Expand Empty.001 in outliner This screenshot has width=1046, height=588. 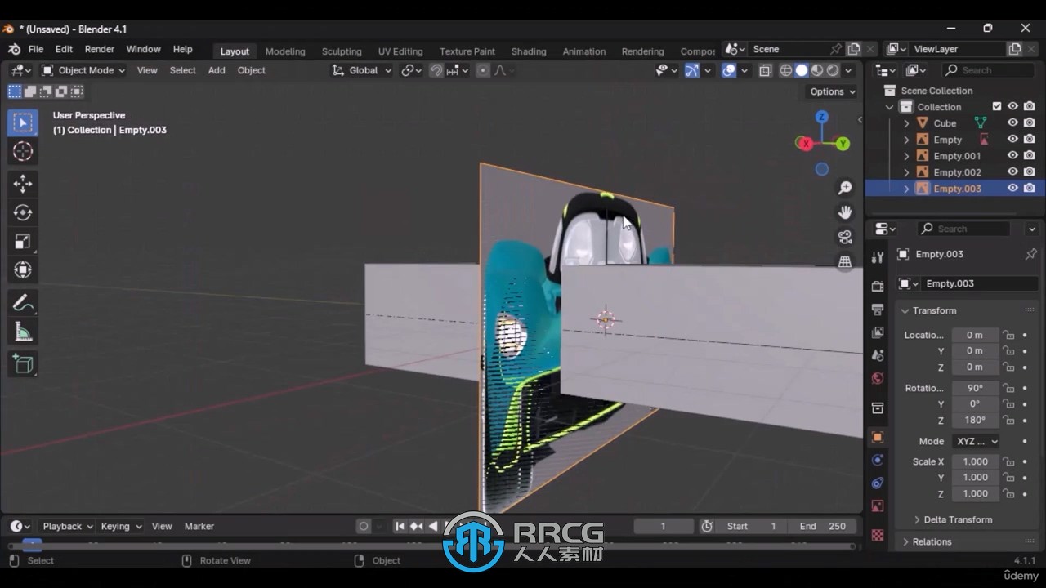(906, 156)
